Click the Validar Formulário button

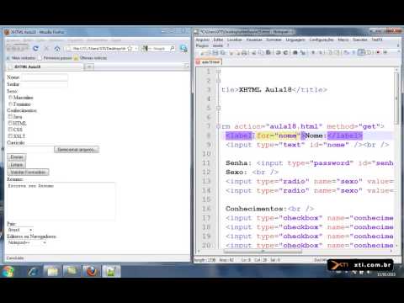click(28, 172)
